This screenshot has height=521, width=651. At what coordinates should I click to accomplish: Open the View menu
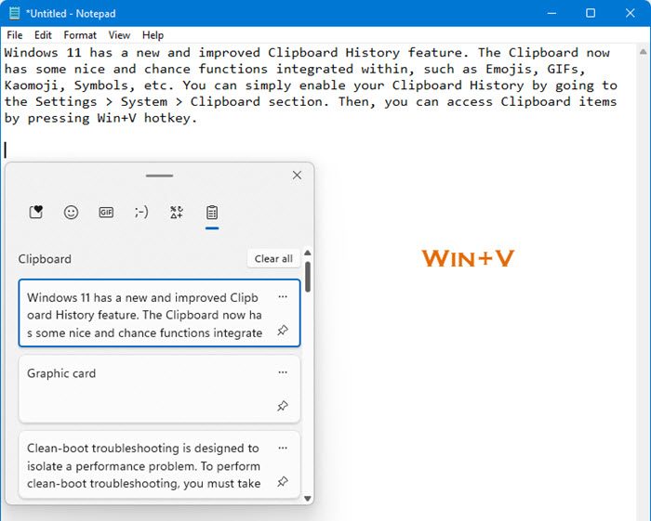(x=119, y=35)
